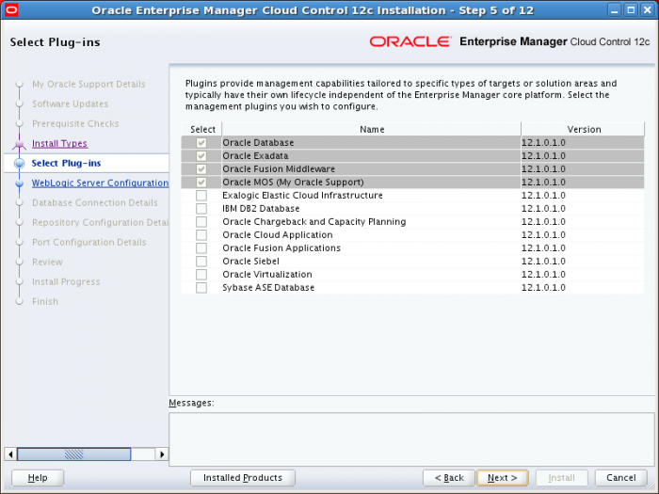Select the Oracle Fusion Middleware name cell
This screenshot has width=659, height=494.
pyautogui.click(x=371, y=168)
